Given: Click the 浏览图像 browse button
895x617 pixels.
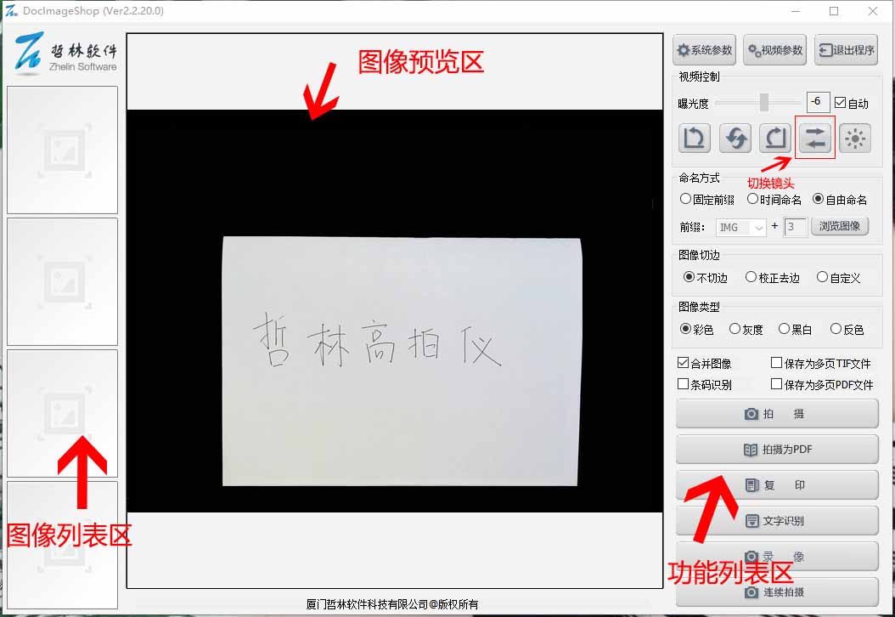Looking at the screenshot, I should pos(839,227).
